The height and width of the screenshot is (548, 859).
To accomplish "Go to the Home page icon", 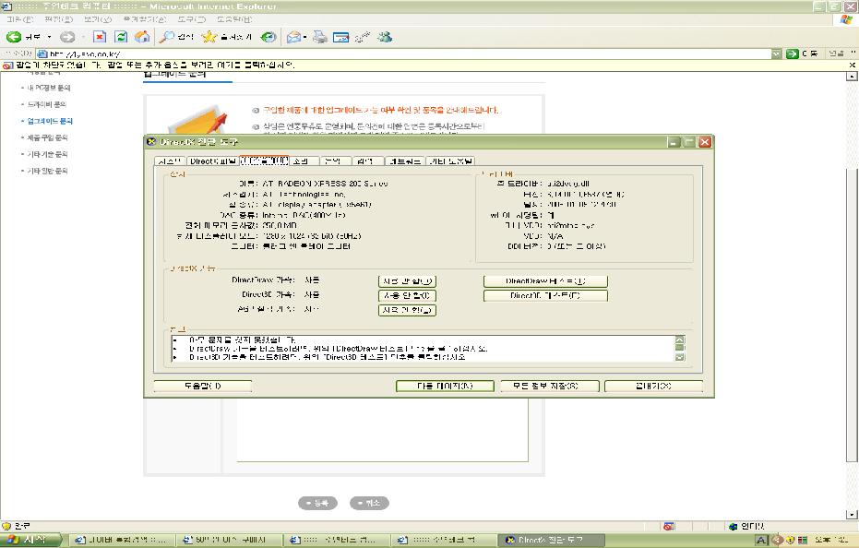I will click(142, 37).
